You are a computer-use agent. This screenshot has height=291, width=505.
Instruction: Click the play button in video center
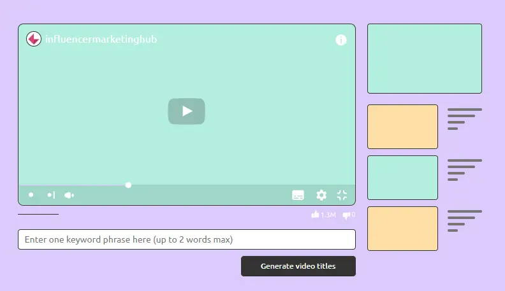click(186, 111)
